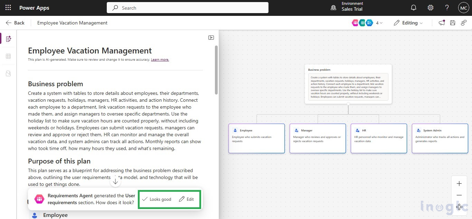Select the HR persona card on canvas

coord(379,138)
